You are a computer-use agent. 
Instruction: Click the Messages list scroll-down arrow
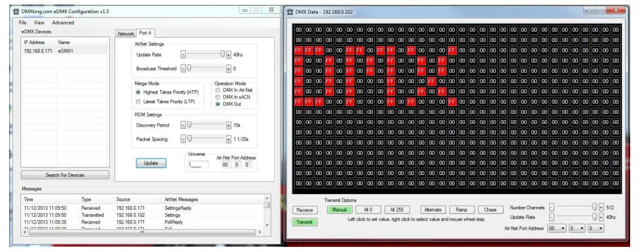(x=267, y=225)
